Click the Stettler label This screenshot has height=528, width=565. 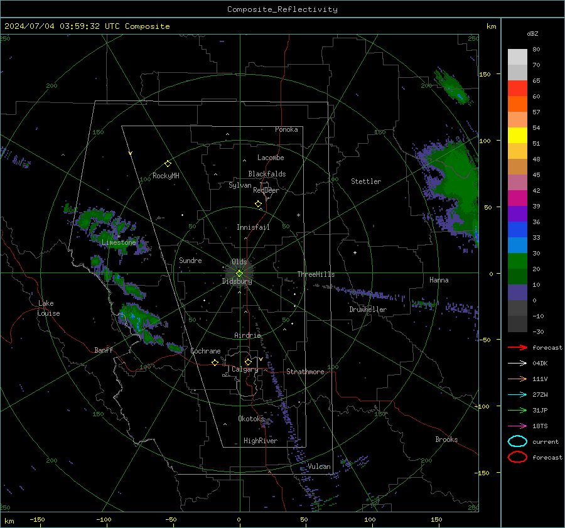click(x=366, y=181)
